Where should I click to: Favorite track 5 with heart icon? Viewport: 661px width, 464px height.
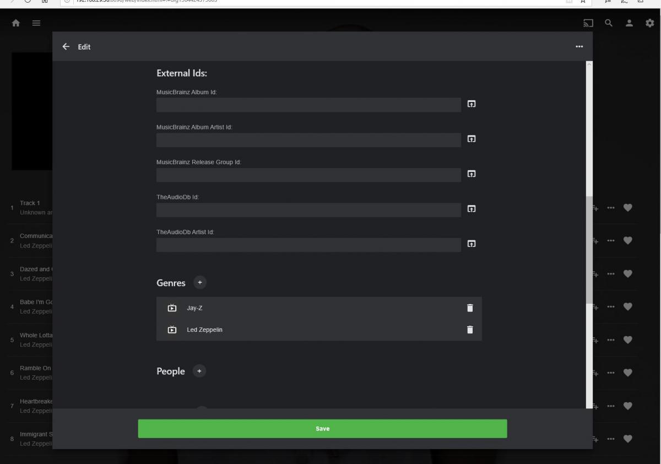click(x=627, y=340)
